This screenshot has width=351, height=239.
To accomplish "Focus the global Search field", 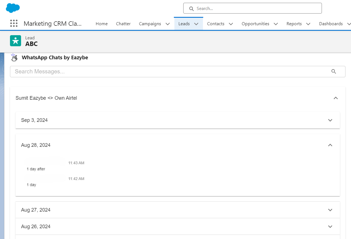I will [x=252, y=8].
